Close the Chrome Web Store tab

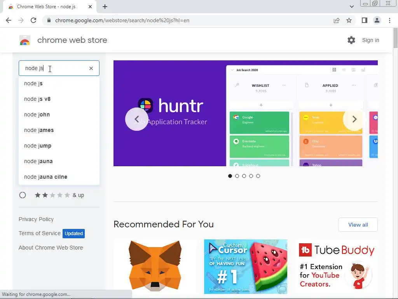point(90,7)
